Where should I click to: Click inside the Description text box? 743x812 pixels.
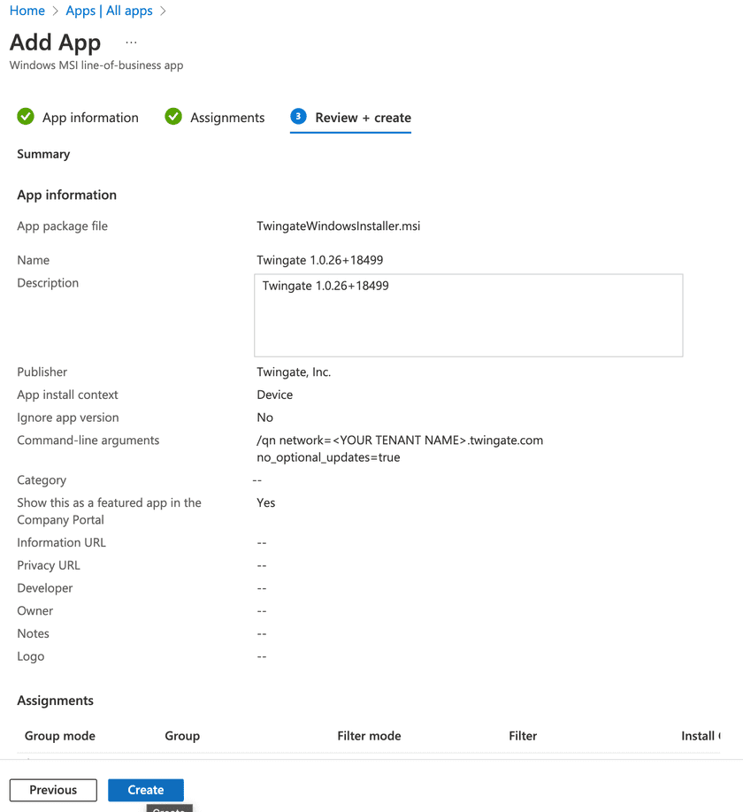[x=468, y=316]
